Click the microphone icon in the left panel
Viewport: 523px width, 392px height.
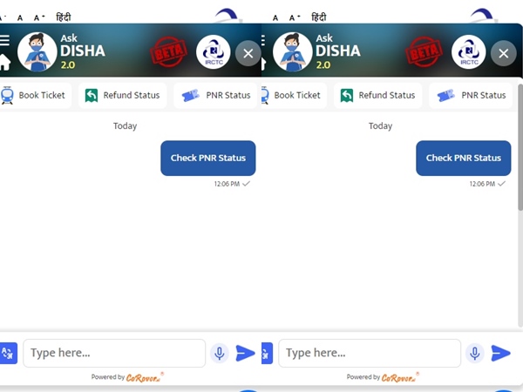220,353
